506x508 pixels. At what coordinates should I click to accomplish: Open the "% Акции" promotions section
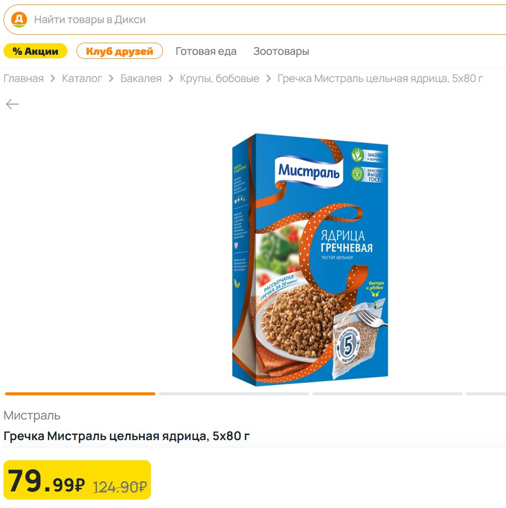35,51
